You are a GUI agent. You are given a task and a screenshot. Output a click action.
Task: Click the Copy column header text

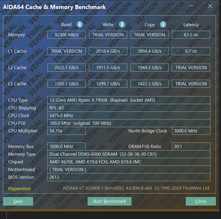(x=150, y=25)
